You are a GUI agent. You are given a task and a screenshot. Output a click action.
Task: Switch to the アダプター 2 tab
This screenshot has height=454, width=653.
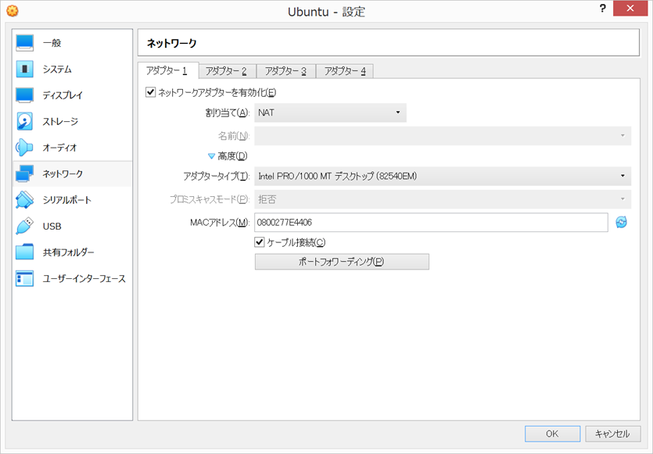click(x=227, y=71)
